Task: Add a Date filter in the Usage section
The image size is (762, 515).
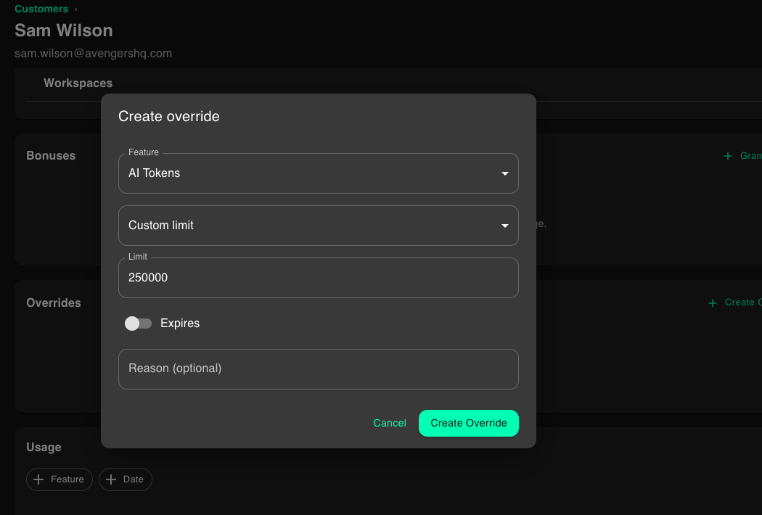Action: (x=125, y=479)
